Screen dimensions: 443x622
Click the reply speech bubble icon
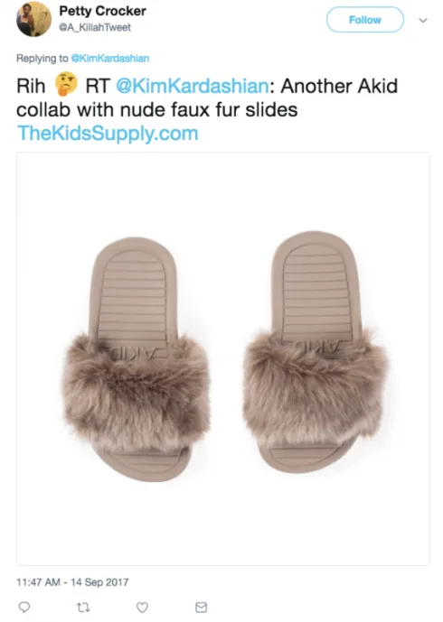(x=24, y=607)
